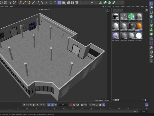Add a camera from the right palette

151,56
